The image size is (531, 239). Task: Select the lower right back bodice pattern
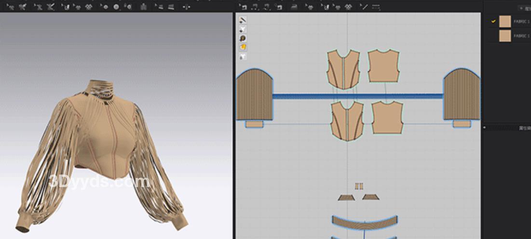tap(387, 117)
